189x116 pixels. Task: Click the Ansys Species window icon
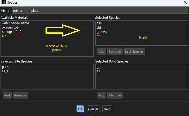[x=3, y=3]
